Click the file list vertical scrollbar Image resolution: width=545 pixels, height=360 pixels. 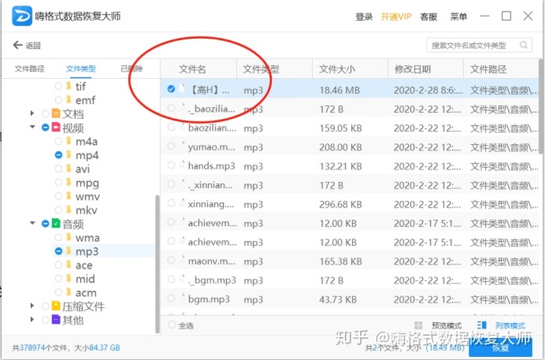point(540,106)
